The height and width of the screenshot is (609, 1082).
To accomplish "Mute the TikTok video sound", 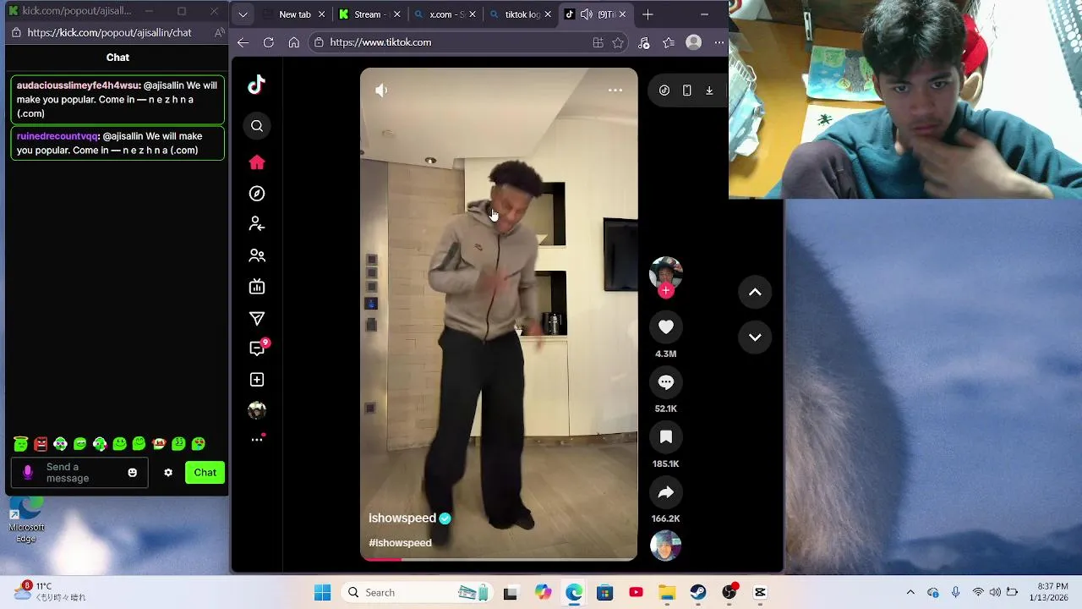I will 381,90.
